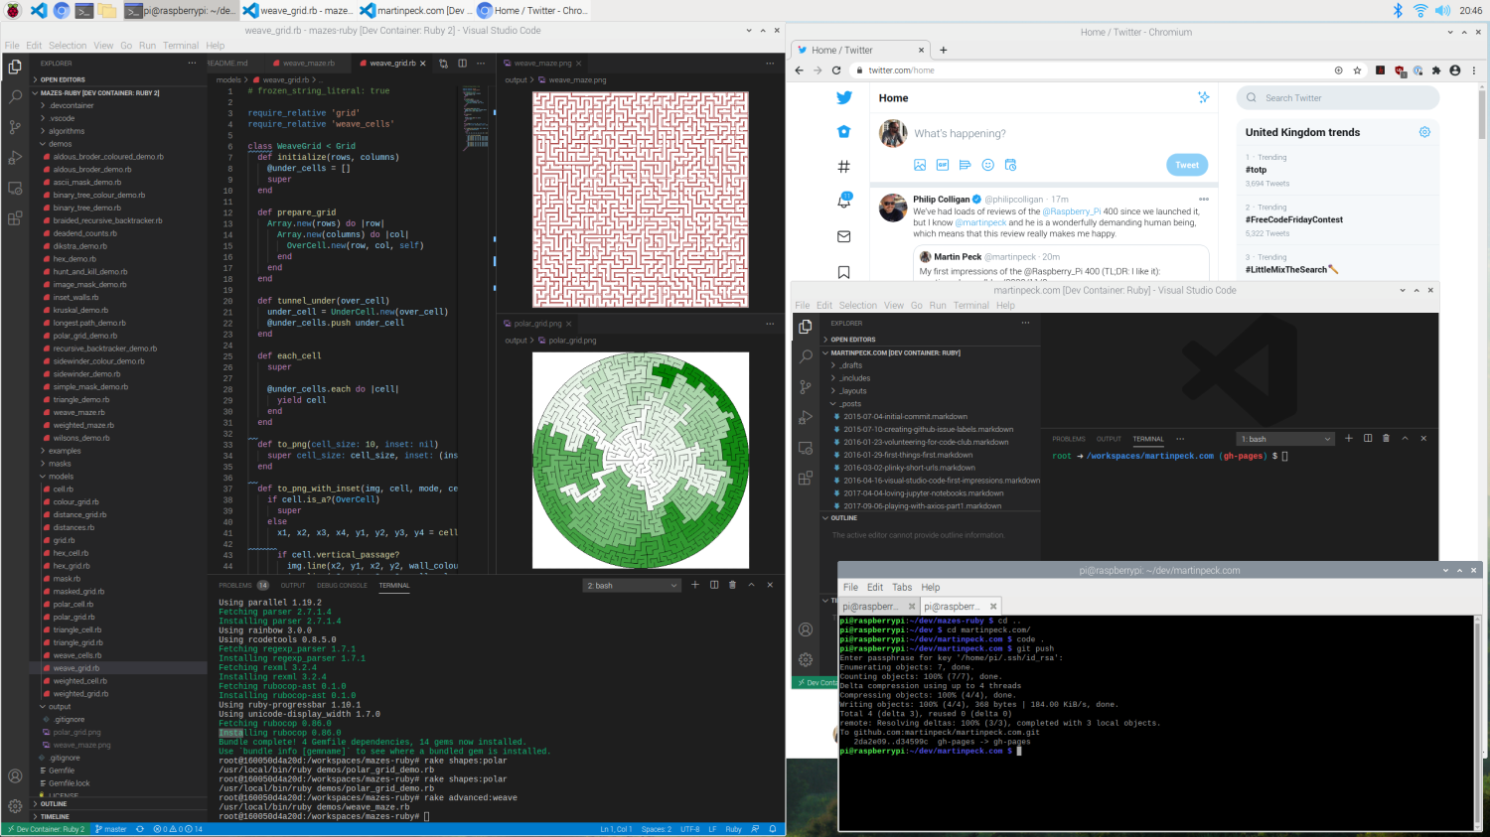The width and height of the screenshot is (1490, 837).
Task: Add poll to tweet
Action: pos(965,165)
